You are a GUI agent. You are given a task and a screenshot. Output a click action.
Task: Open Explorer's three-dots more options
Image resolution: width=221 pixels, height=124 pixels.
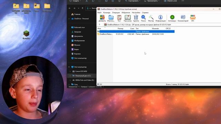click(x=183, y=1)
